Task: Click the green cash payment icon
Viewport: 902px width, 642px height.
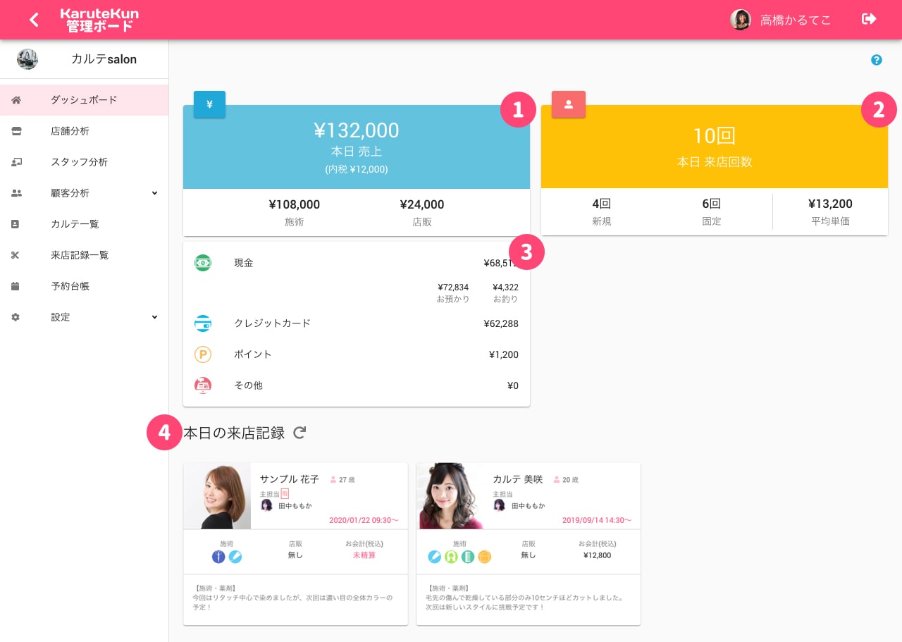Action: click(x=203, y=263)
